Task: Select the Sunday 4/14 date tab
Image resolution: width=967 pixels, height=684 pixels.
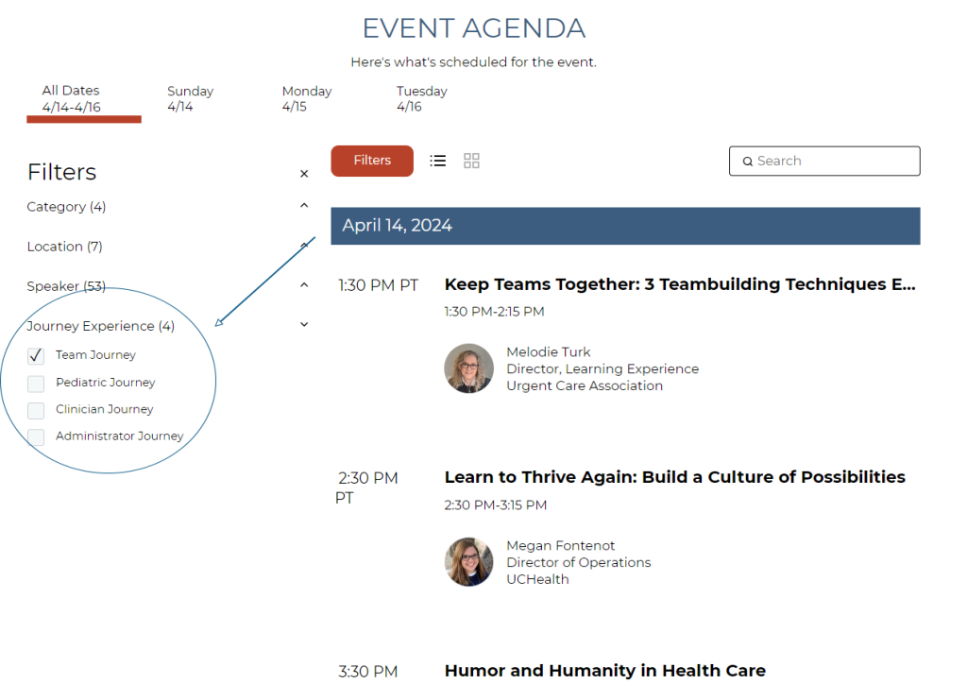Action: pyautogui.click(x=190, y=99)
